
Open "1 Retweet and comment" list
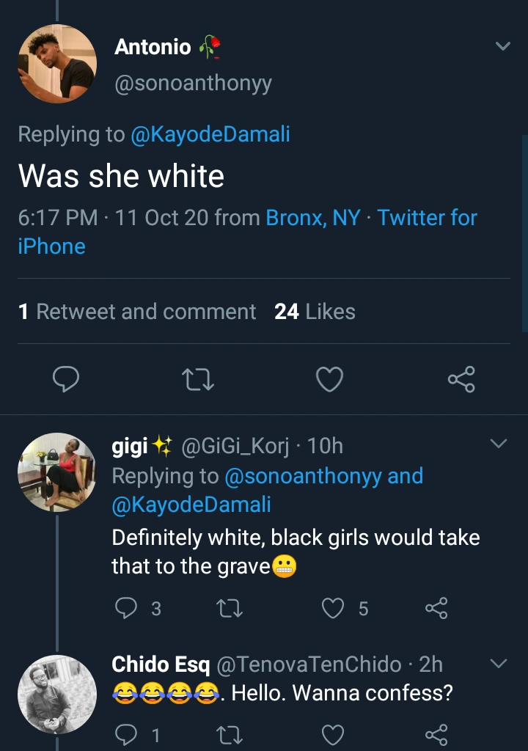point(137,312)
